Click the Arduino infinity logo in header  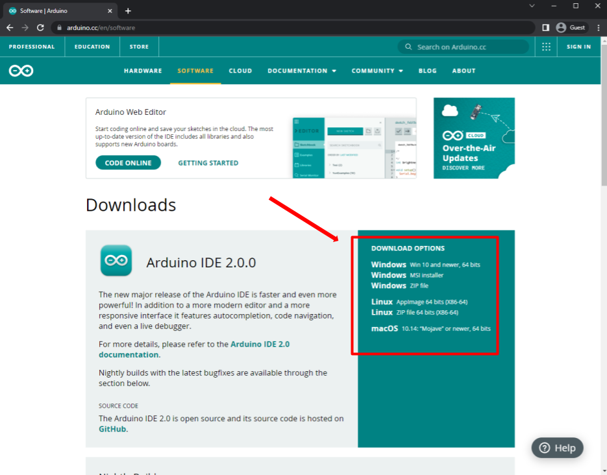pos(21,71)
